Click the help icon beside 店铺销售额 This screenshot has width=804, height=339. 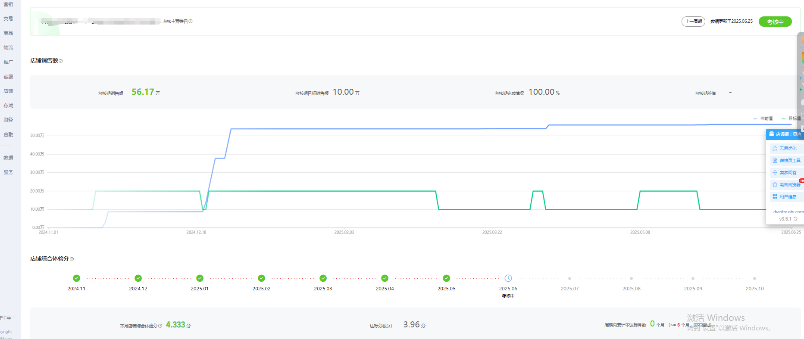click(61, 61)
